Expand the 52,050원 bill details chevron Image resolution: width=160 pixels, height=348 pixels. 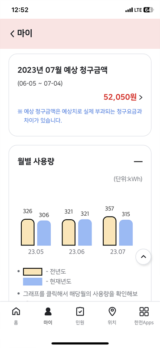click(141, 97)
